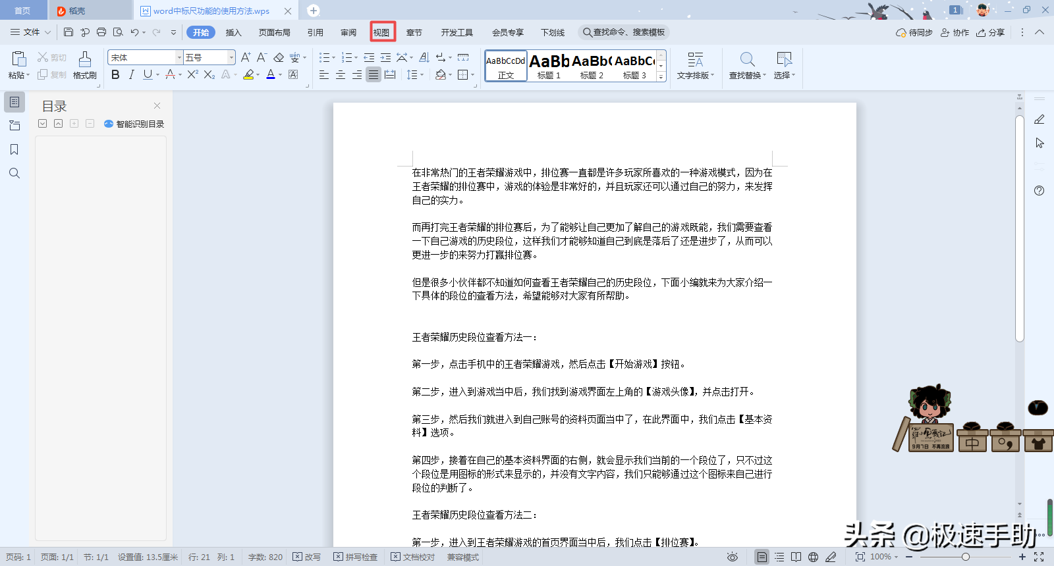Toggle track changes (改写) in status bar
Screen dimensions: 1054x566
[307, 557]
